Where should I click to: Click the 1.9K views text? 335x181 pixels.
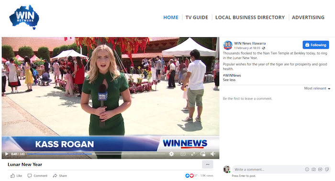207,176
